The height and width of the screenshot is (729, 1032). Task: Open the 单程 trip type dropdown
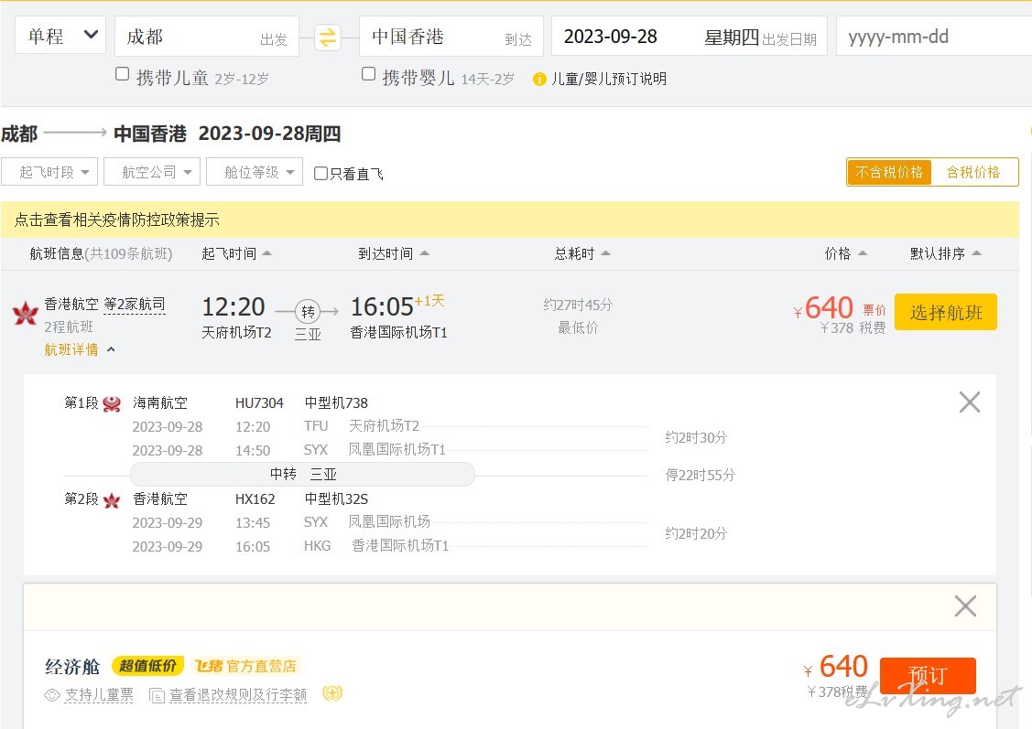(x=60, y=36)
